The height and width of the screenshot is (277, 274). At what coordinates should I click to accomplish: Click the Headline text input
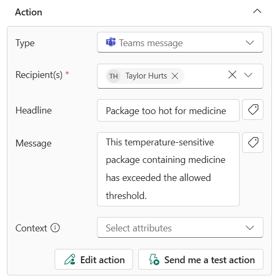click(168, 110)
